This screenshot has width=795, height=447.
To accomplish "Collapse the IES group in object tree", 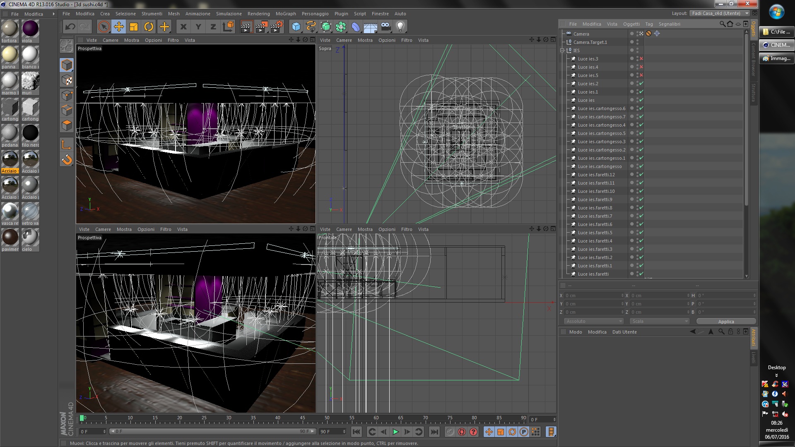I will (563, 50).
